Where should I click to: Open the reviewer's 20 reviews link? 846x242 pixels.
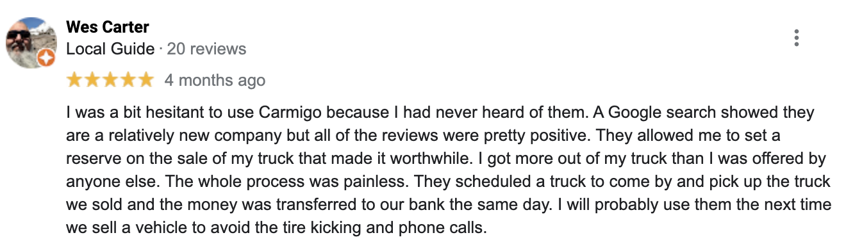coord(206,49)
